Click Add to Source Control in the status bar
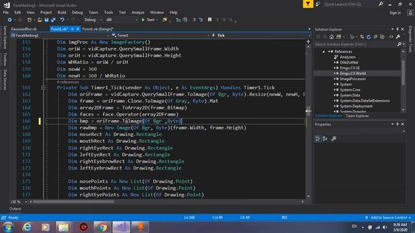The height and width of the screenshot is (233, 415). click(x=388, y=217)
